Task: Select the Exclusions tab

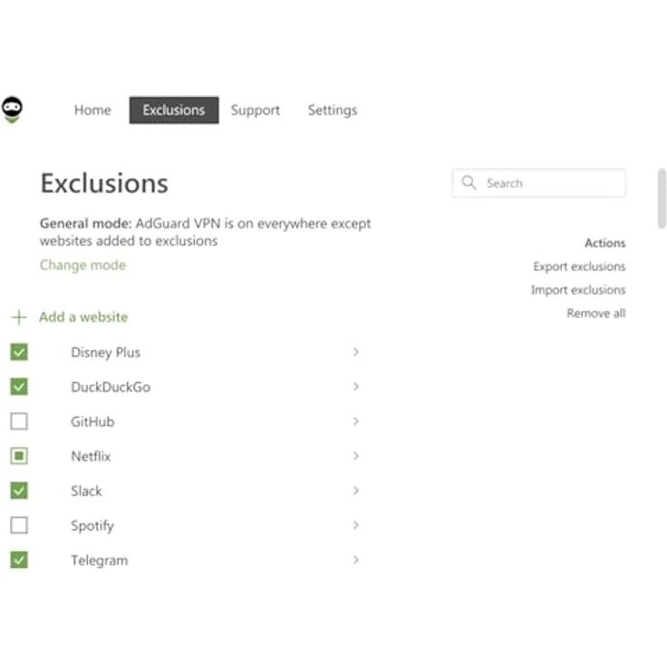Action: pos(174,111)
